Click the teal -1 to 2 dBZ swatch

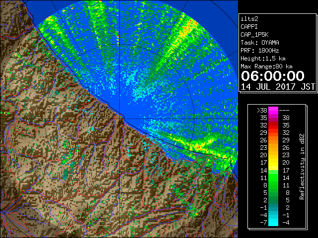click(273, 207)
